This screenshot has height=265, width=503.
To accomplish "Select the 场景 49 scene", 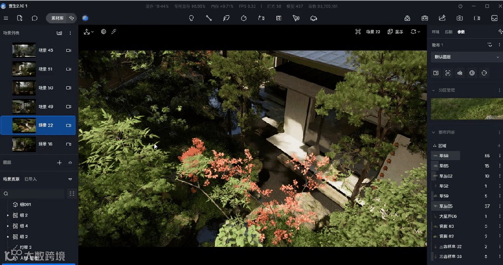I will [38, 107].
